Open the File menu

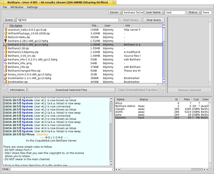pos(5,7)
